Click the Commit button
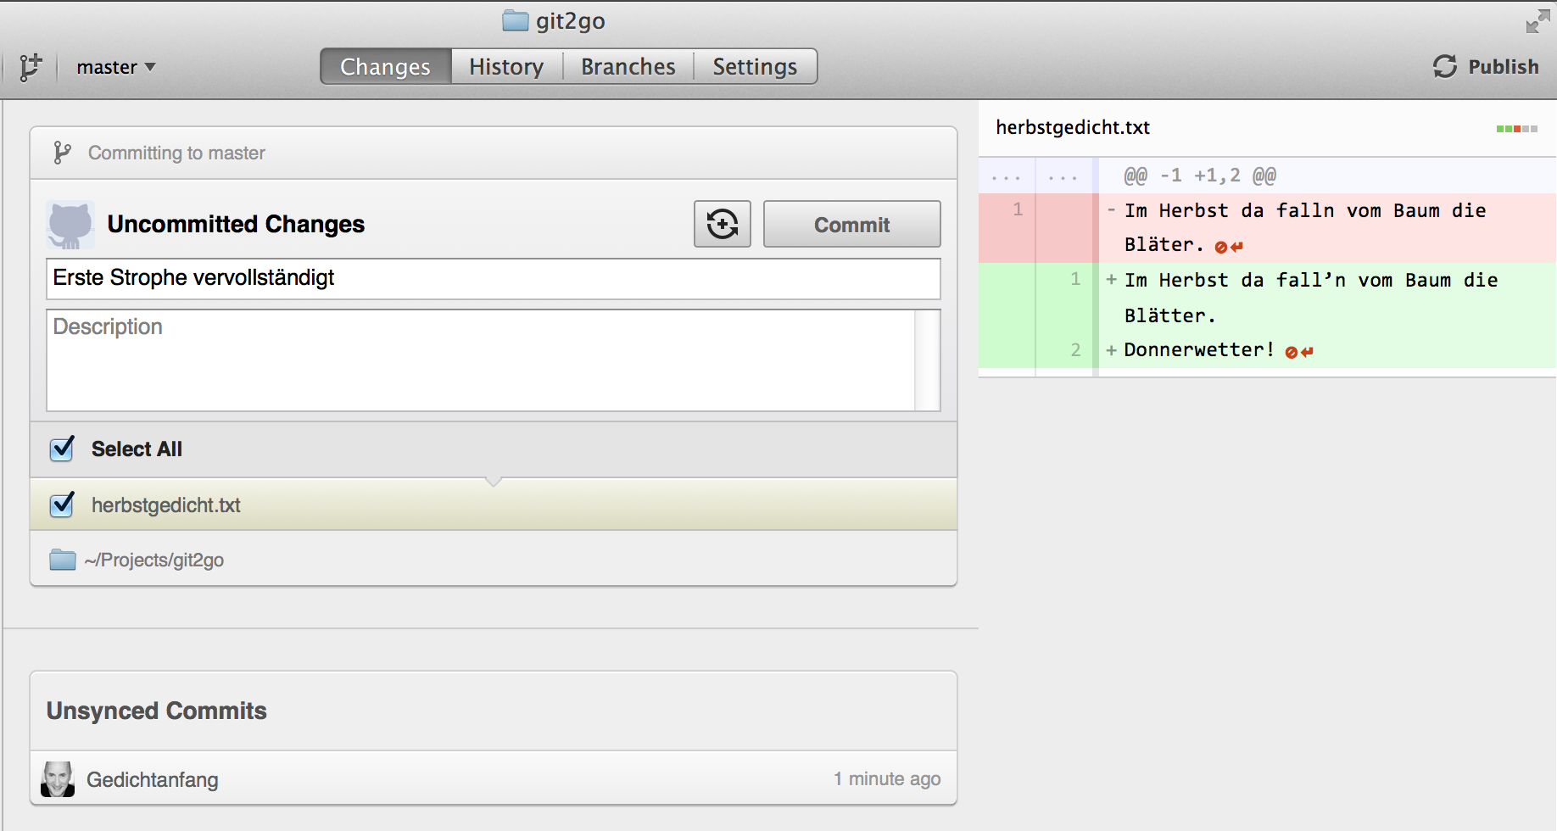 (x=851, y=224)
